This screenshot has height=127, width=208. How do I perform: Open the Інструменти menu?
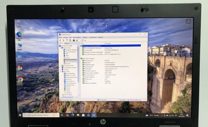pos(93,37)
